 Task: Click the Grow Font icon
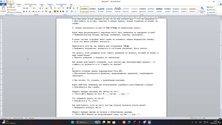coord(40,8)
